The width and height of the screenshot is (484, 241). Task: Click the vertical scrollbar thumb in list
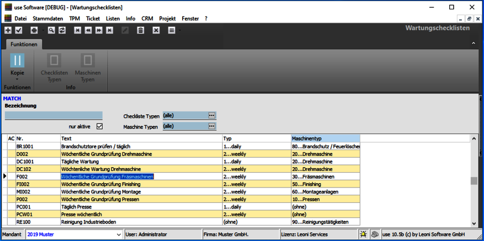click(x=474, y=181)
